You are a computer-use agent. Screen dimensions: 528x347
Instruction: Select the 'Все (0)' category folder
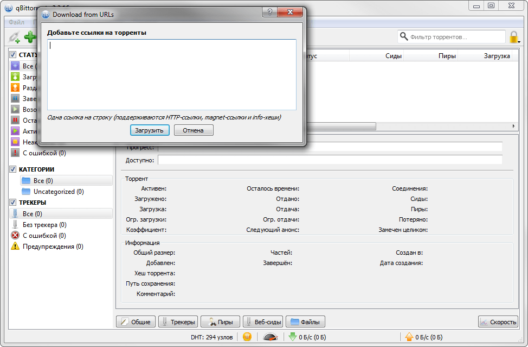click(66, 181)
